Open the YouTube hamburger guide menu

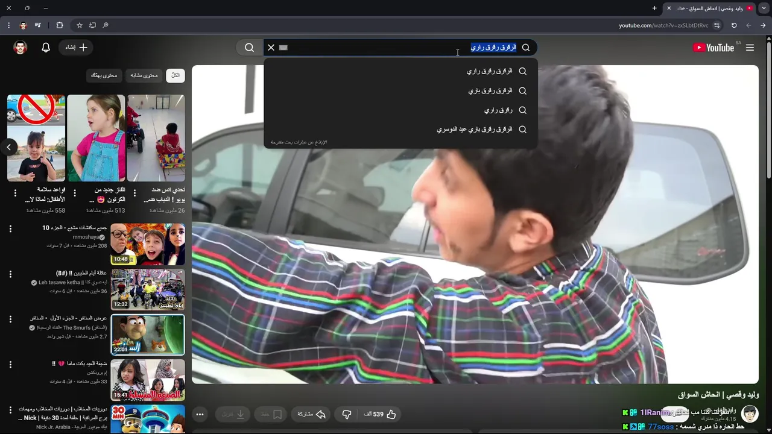point(750,48)
